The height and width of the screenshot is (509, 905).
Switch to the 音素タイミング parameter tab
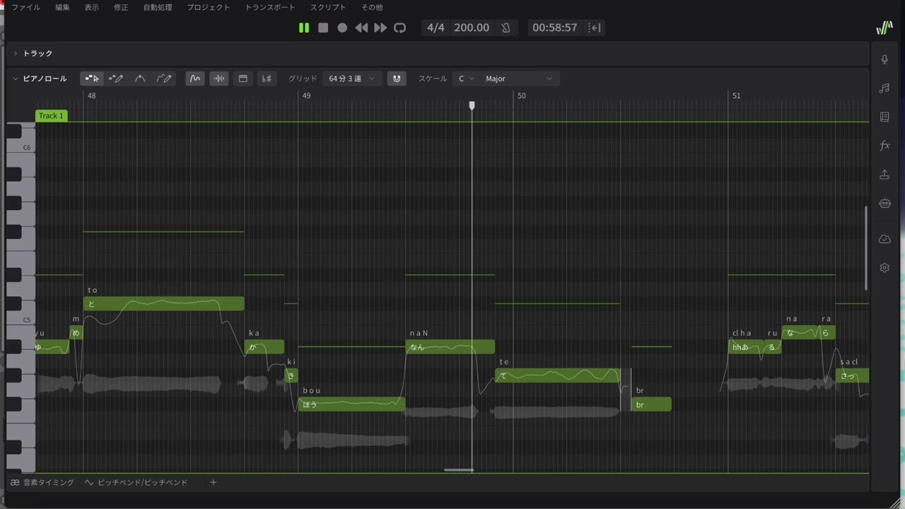point(42,482)
